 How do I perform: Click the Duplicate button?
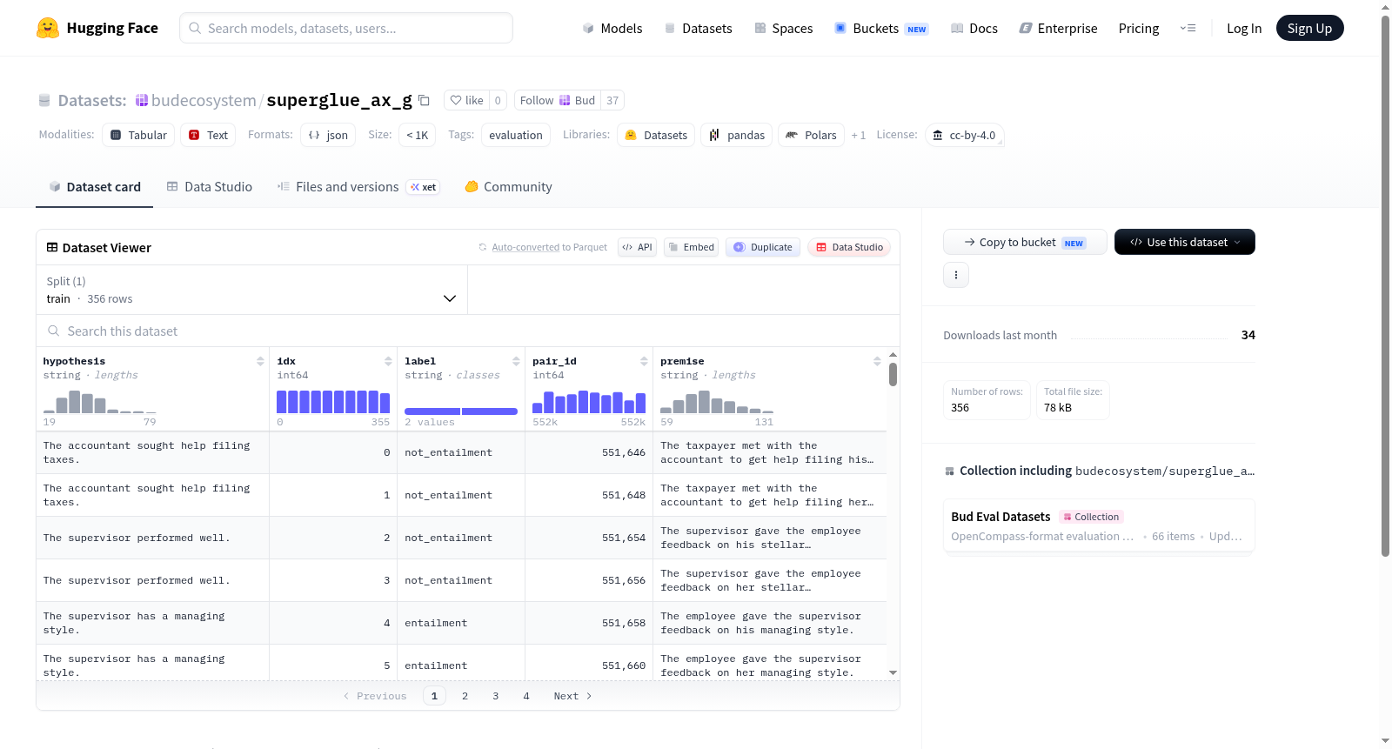[763, 247]
